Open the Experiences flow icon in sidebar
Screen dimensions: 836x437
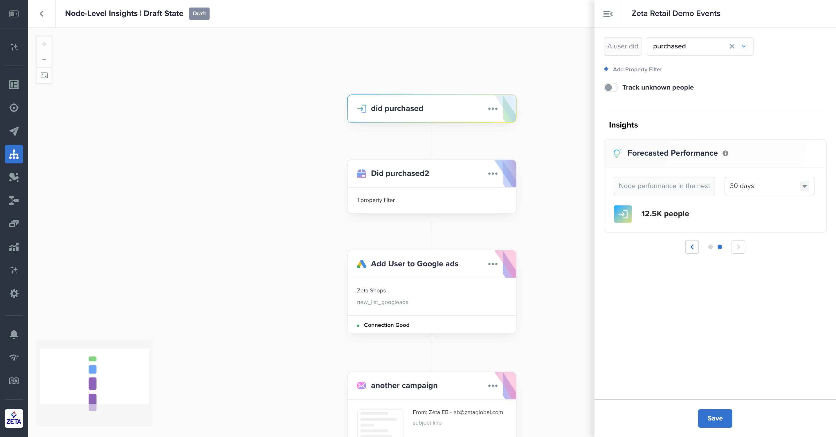click(x=14, y=154)
